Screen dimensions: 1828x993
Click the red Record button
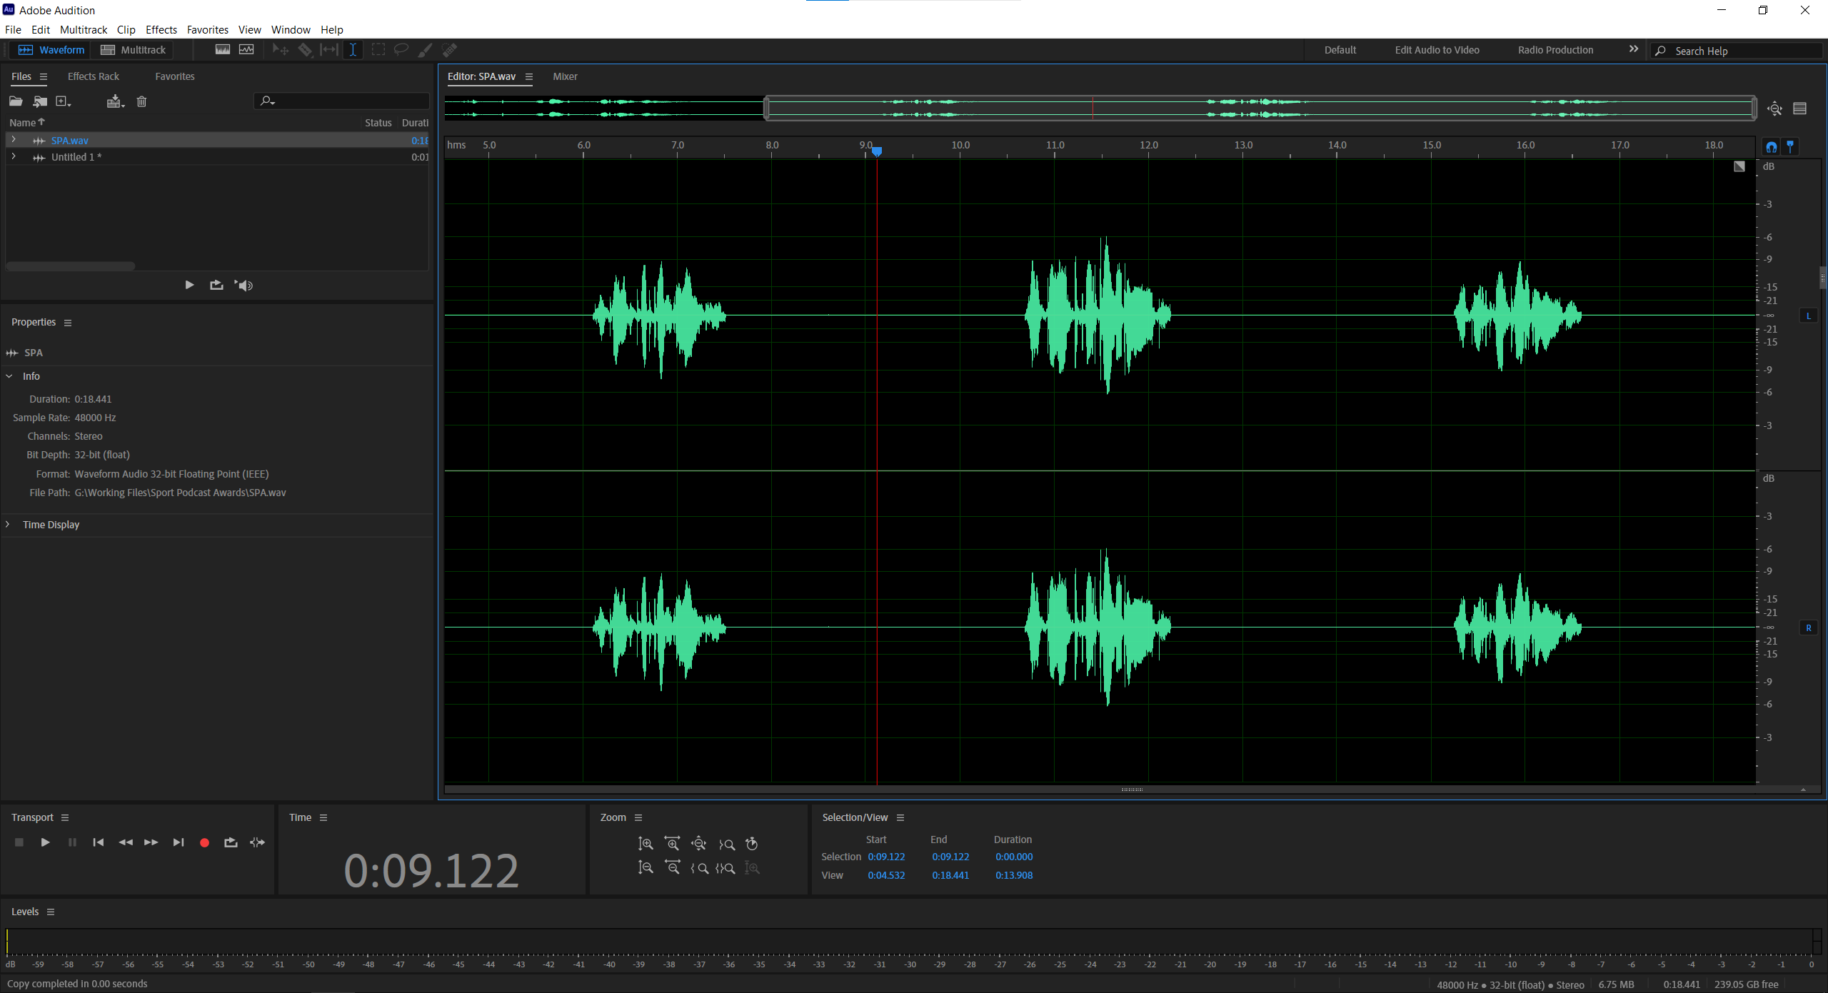(204, 842)
